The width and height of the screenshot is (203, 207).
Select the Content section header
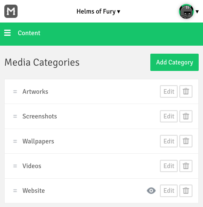click(x=29, y=33)
